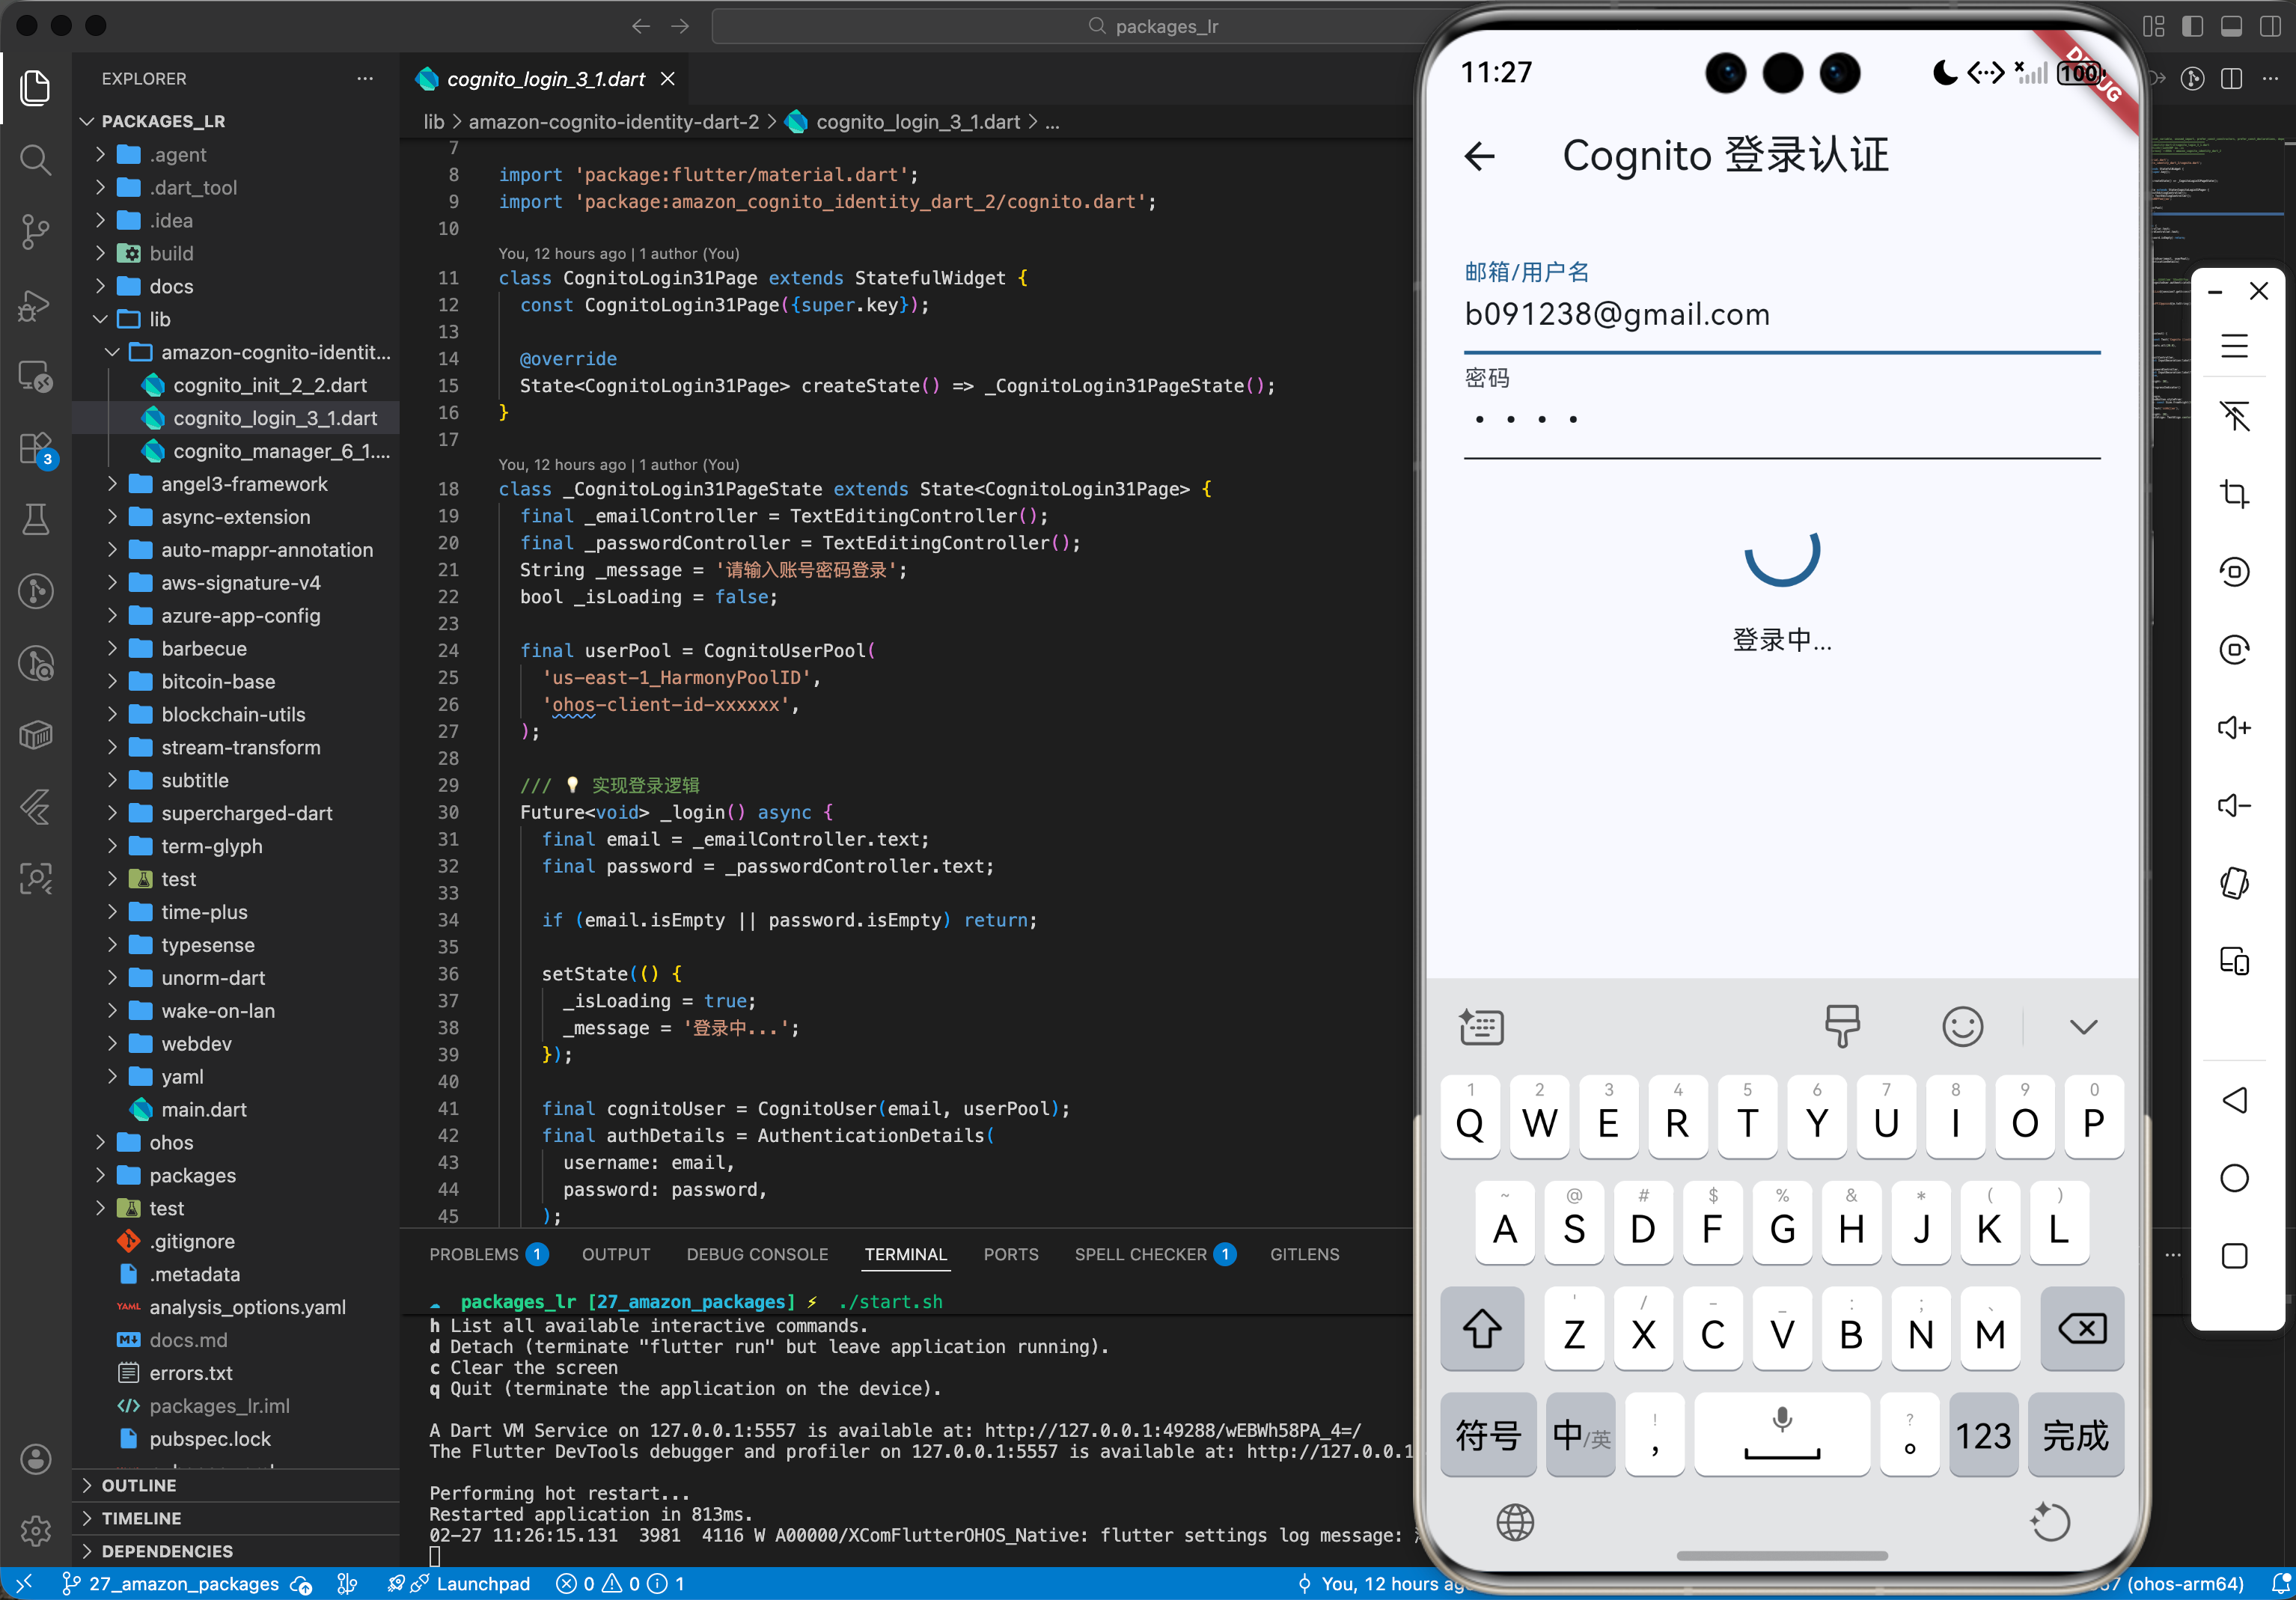Viewport: 2296px width, 1600px height.
Task: Click the errors and warnings status counter
Action: pyautogui.click(x=620, y=1584)
